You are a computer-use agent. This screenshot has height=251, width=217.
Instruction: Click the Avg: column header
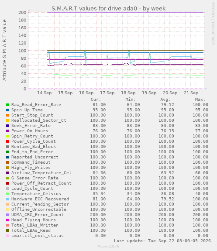(165, 100)
